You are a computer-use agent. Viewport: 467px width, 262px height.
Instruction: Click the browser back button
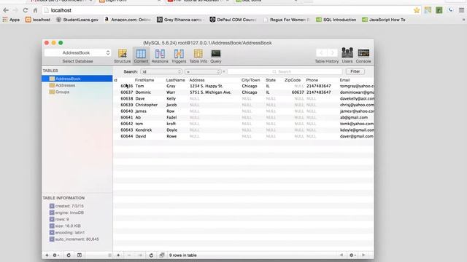click(6, 10)
